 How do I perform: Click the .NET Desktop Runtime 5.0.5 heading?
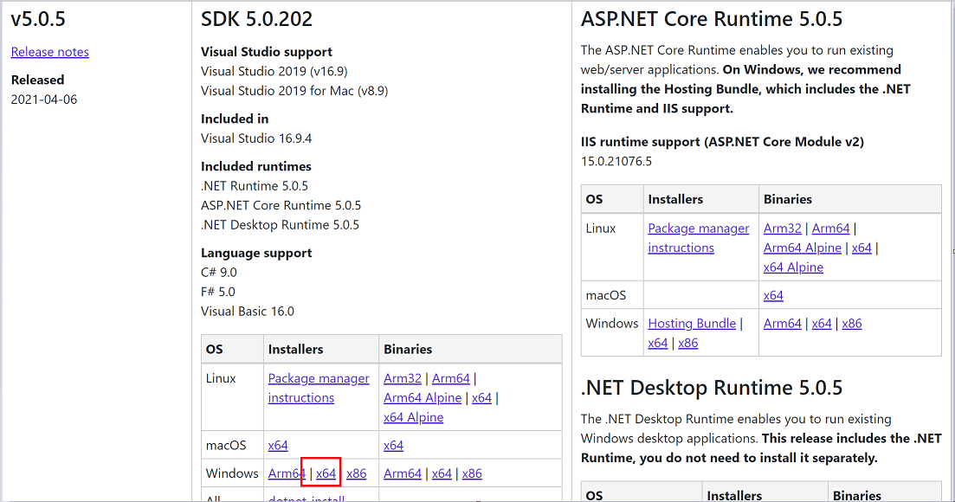click(712, 388)
